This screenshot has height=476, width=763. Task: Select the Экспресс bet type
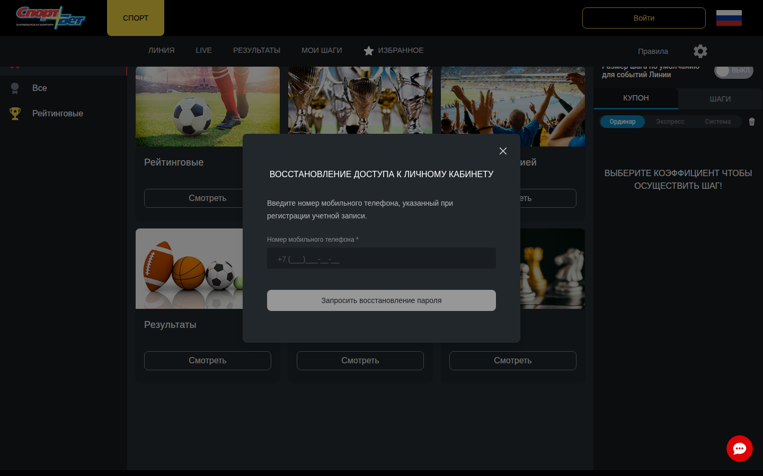[670, 122]
